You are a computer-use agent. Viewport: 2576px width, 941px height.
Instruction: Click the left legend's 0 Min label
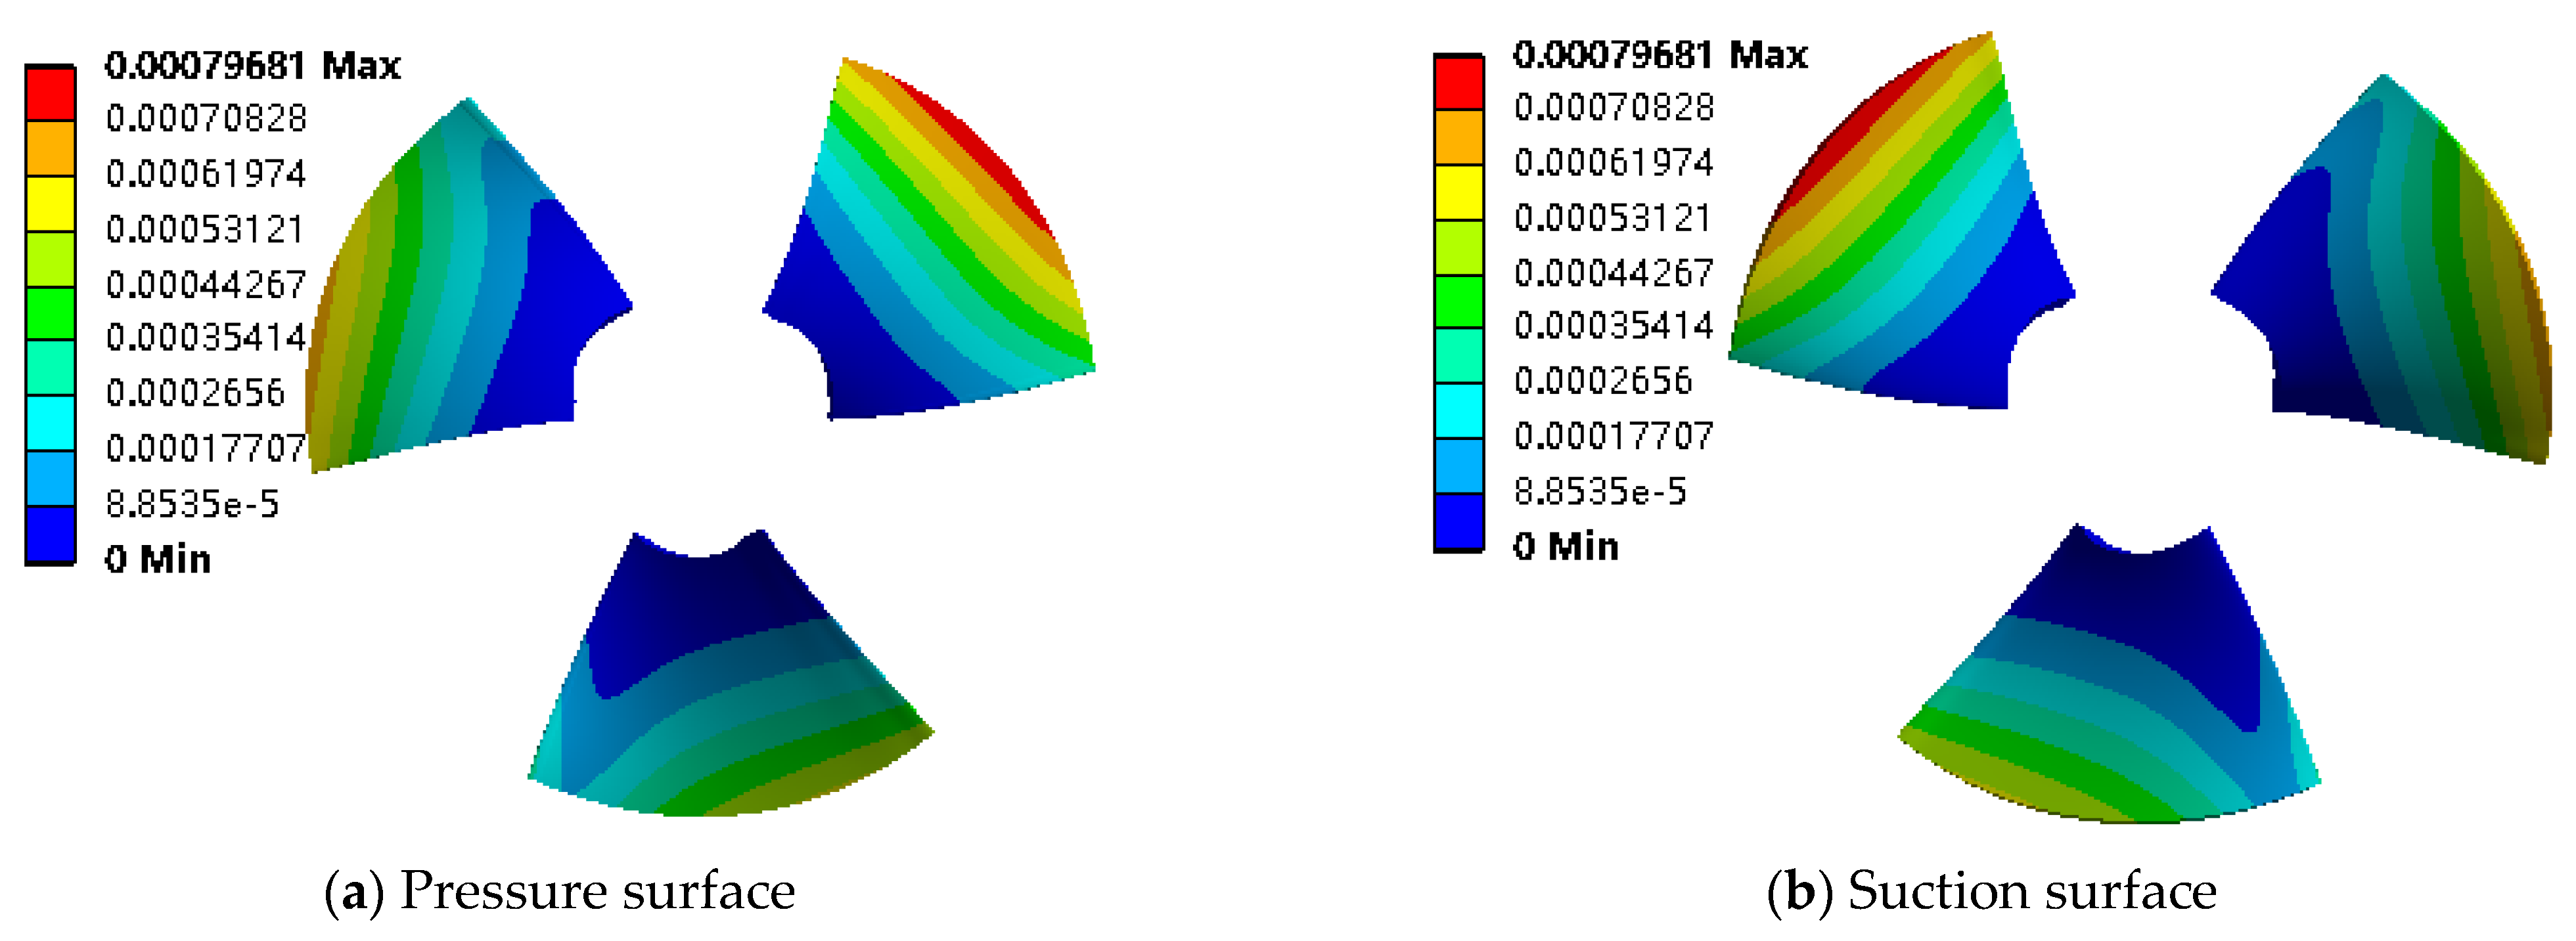click(x=158, y=559)
